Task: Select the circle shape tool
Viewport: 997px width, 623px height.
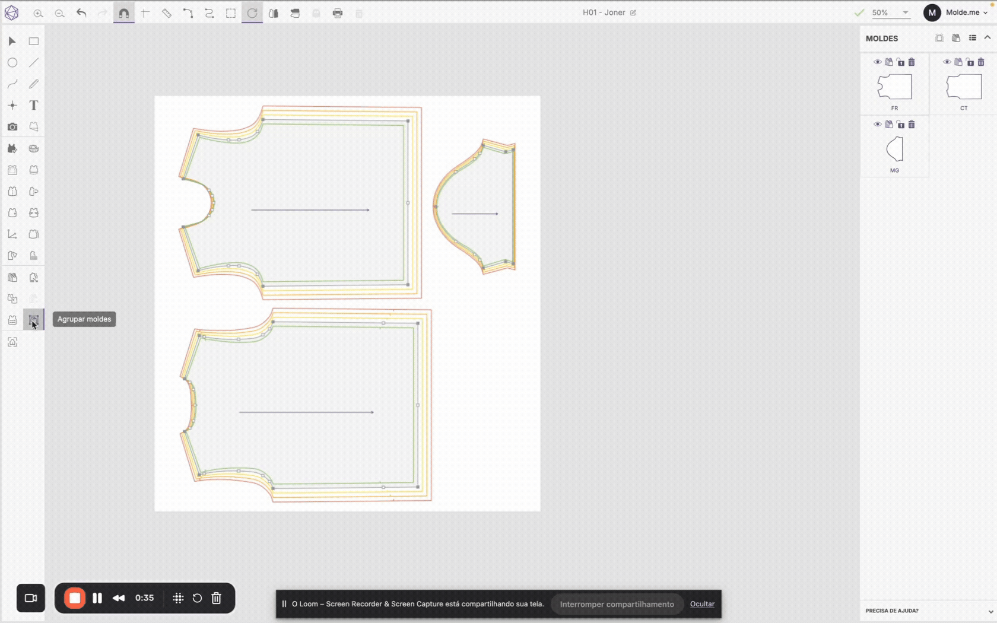Action: tap(12, 63)
